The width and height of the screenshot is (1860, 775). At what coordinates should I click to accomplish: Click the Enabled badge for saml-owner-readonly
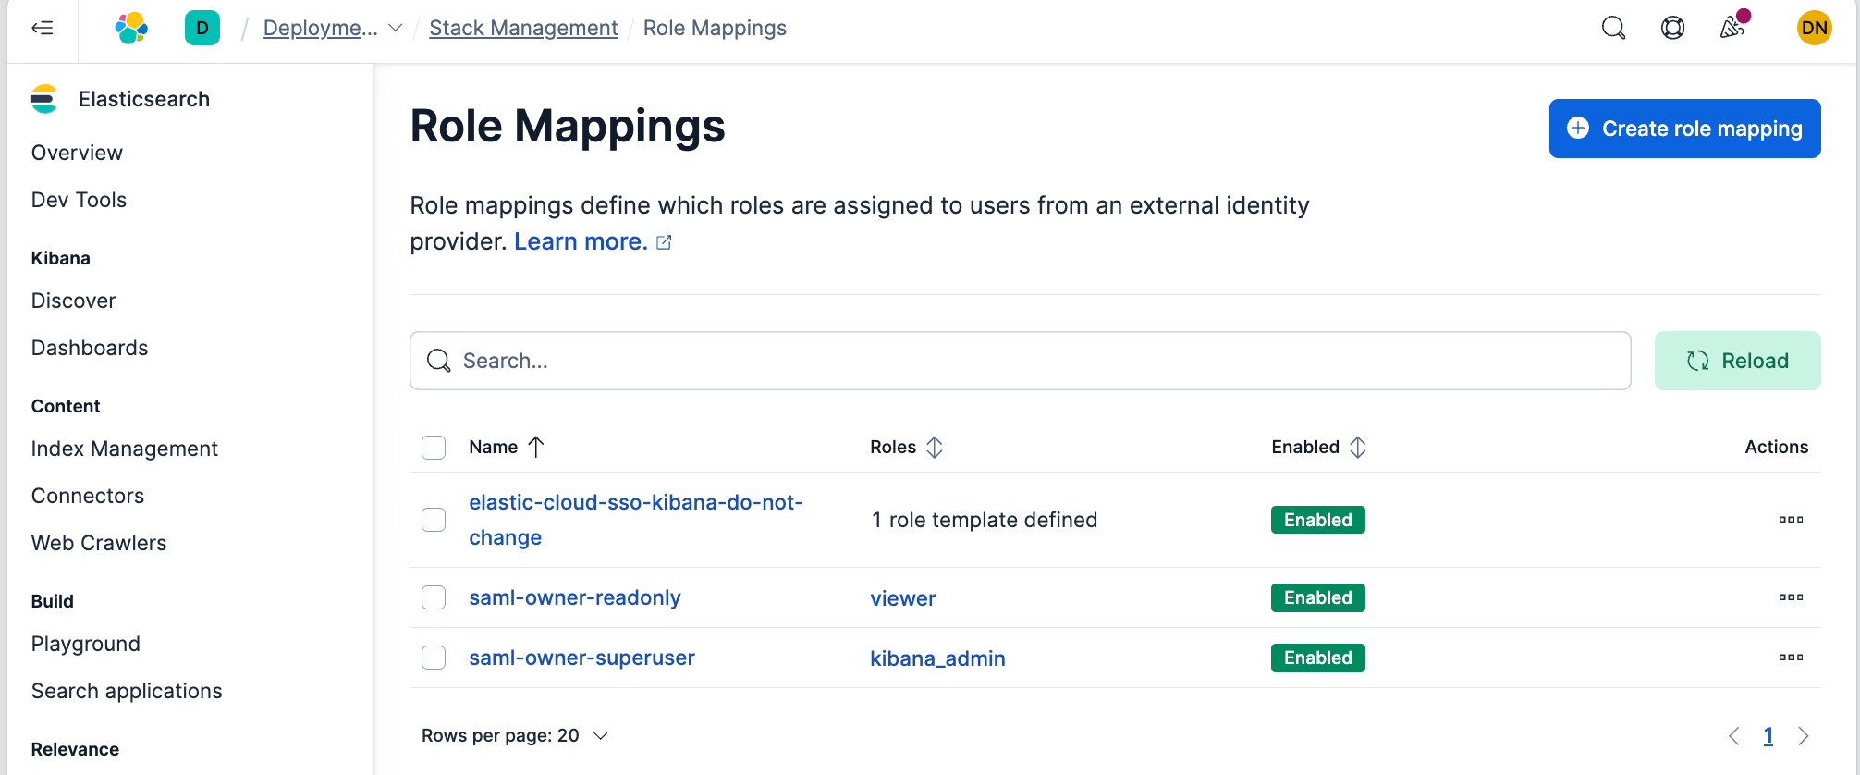[1317, 597]
